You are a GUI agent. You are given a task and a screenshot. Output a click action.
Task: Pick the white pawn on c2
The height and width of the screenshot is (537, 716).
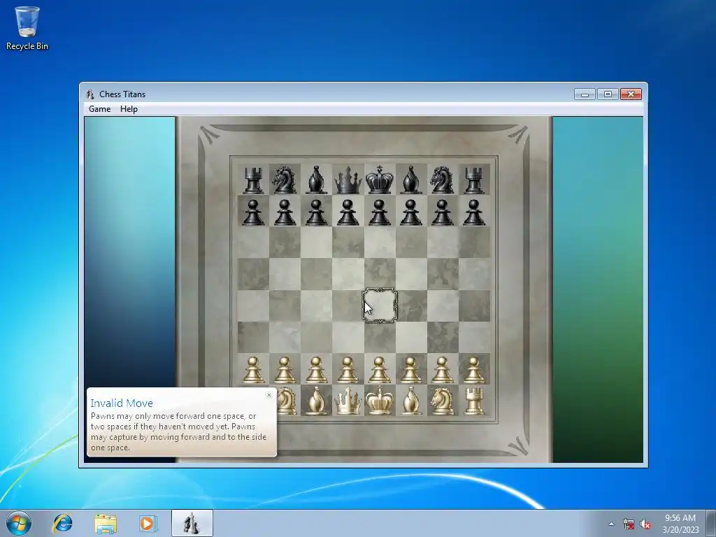coord(317,370)
